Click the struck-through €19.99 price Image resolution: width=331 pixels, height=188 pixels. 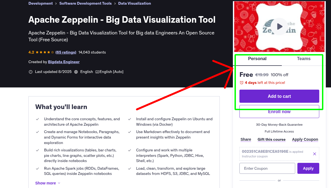(262, 75)
